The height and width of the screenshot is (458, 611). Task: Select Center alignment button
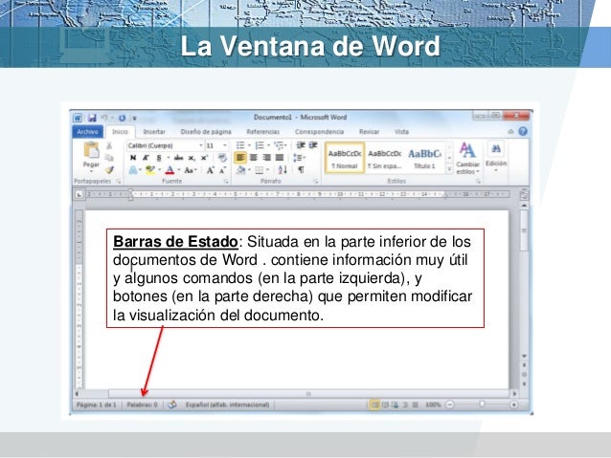(x=254, y=158)
